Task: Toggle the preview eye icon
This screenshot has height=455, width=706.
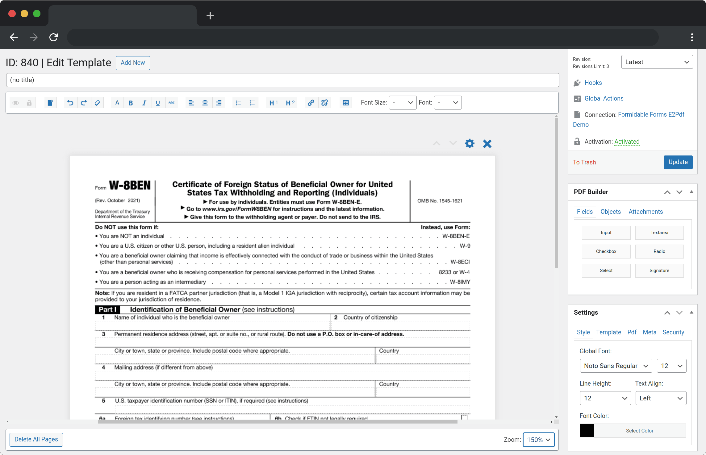Action: [16, 102]
